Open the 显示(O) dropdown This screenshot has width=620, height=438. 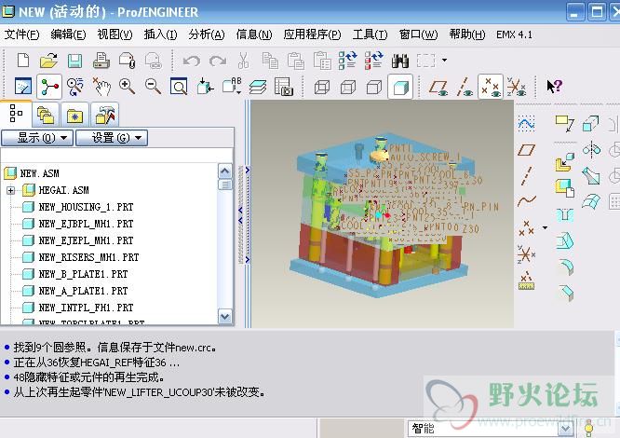[37, 138]
